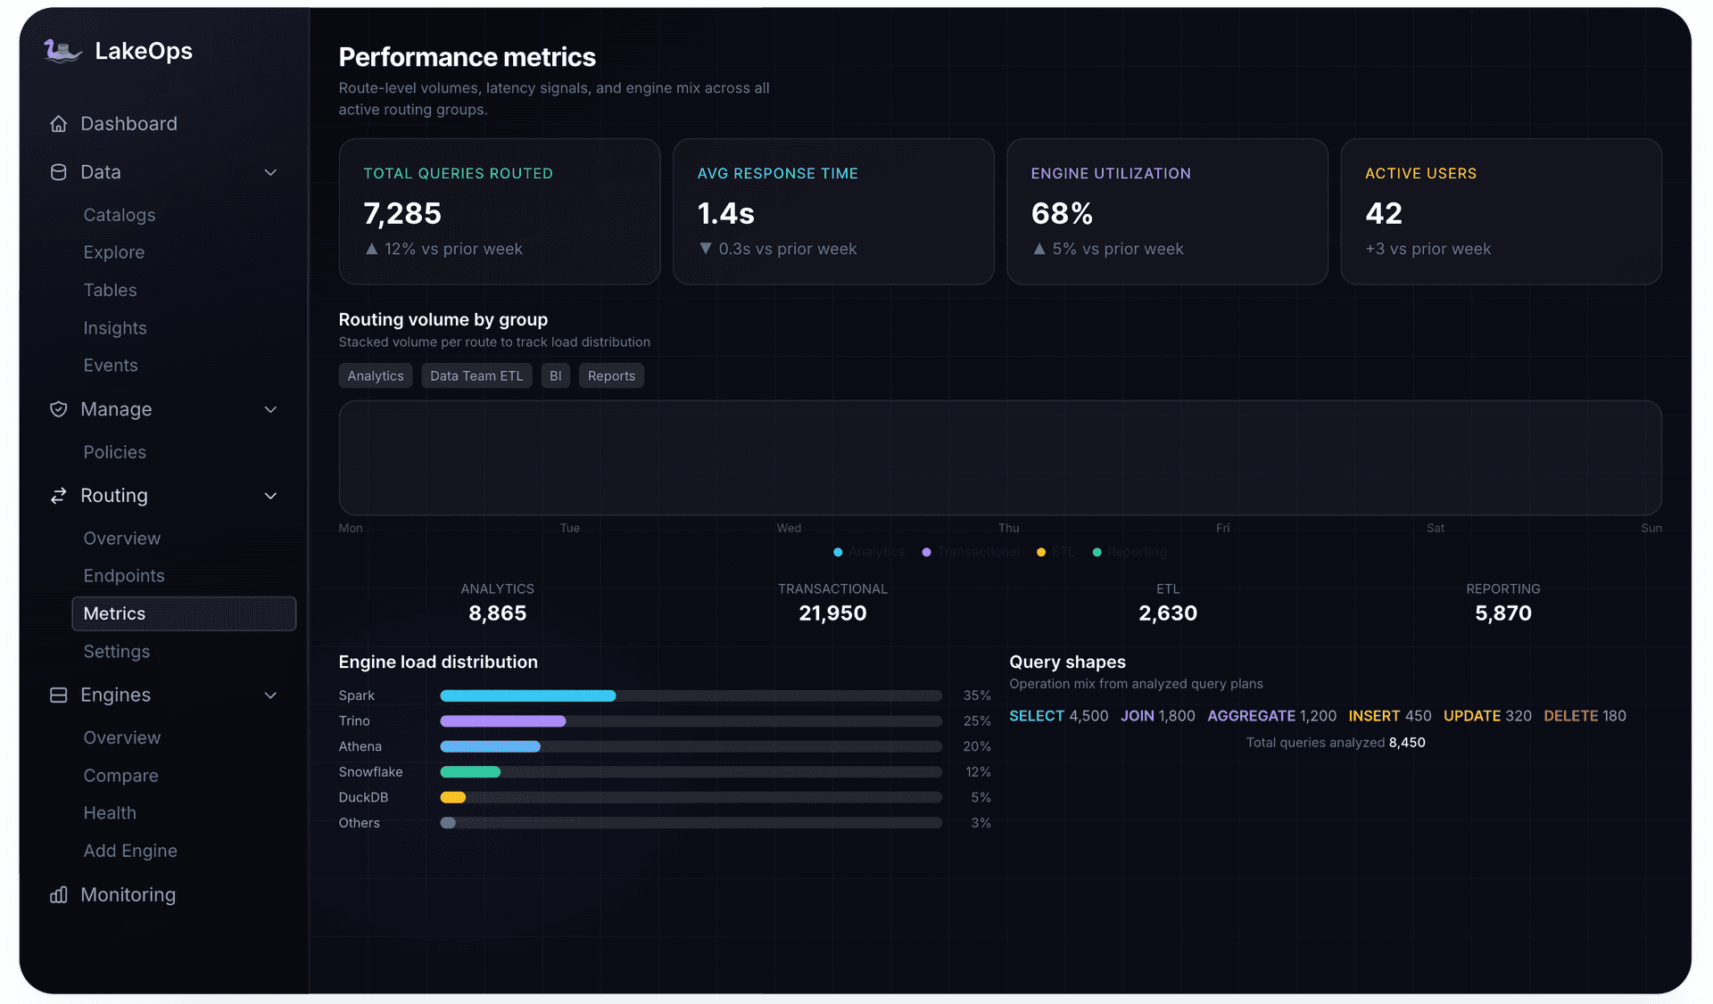This screenshot has height=1004, width=1713.
Task: Open Overview under Routing
Action: (x=122, y=539)
